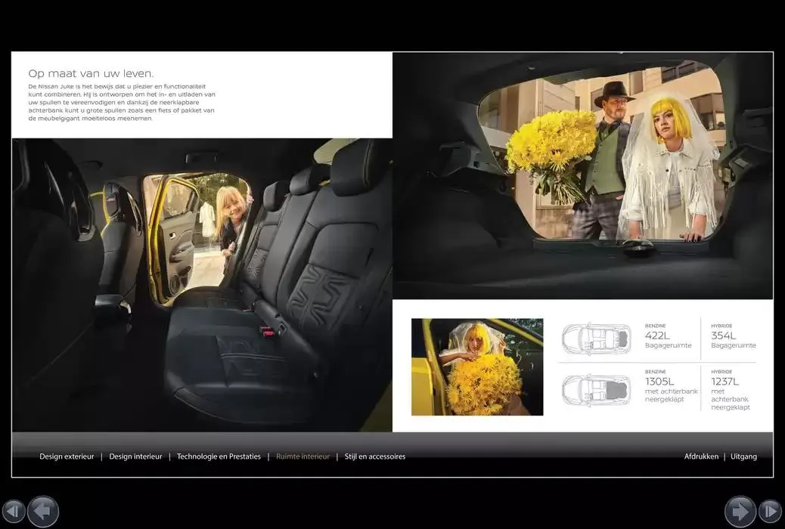Click the couple behind the trunk photo
Image resolution: width=785 pixels, height=529 pixels.
pyautogui.click(x=582, y=175)
